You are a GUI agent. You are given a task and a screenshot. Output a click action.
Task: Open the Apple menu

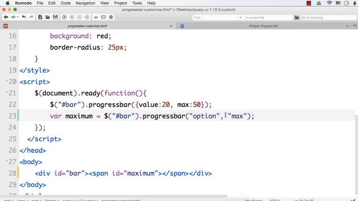pyautogui.click(x=7, y=3)
